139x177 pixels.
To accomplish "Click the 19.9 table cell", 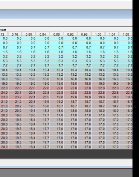I will [x=43, y=102].
